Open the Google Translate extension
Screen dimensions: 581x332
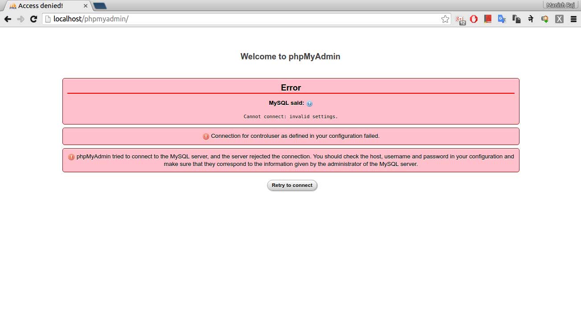click(x=502, y=19)
